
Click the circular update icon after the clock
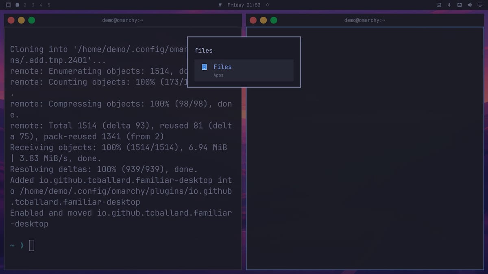click(x=268, y=5)
